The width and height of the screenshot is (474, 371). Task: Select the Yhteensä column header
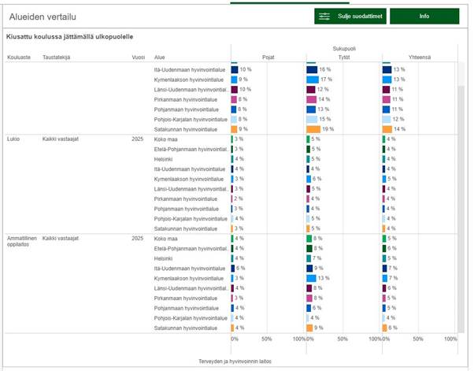tap(419, 58)
